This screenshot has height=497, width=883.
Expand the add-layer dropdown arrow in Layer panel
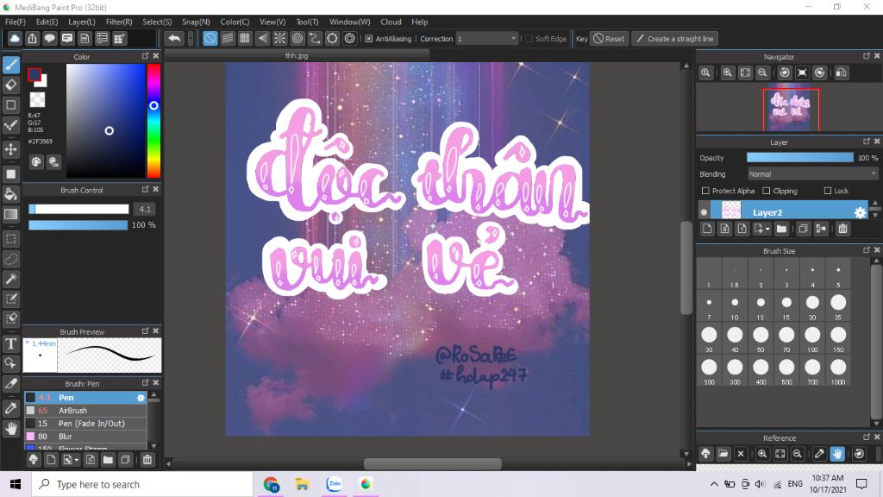[x=767, y=230]
